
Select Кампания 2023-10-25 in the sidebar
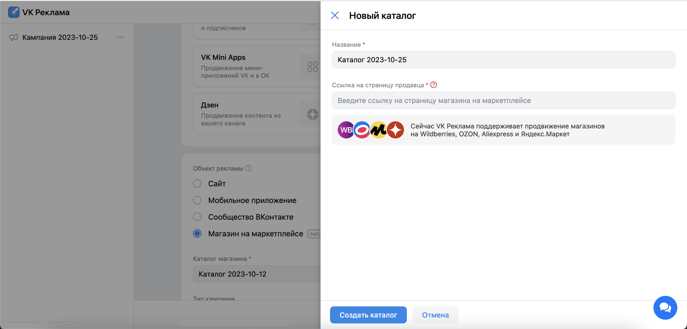coord(60,37)
